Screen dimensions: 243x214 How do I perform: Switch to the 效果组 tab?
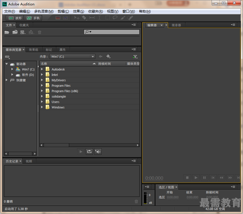[x=33, y=50]
